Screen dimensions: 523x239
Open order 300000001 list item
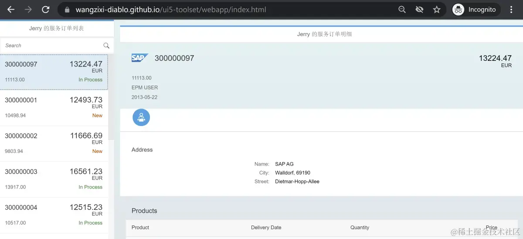coord(54,108)
